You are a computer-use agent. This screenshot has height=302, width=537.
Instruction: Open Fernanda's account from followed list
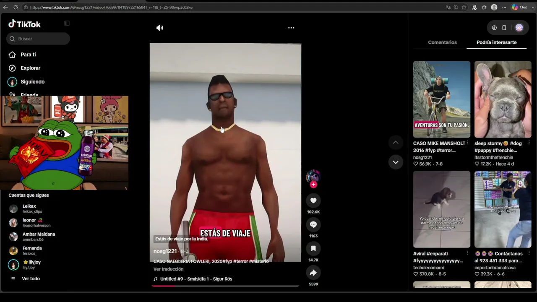tap(32, 250)
